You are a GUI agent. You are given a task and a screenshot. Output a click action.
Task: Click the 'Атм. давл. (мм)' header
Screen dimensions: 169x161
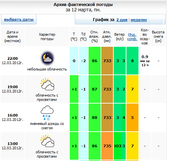pos(107,36)
